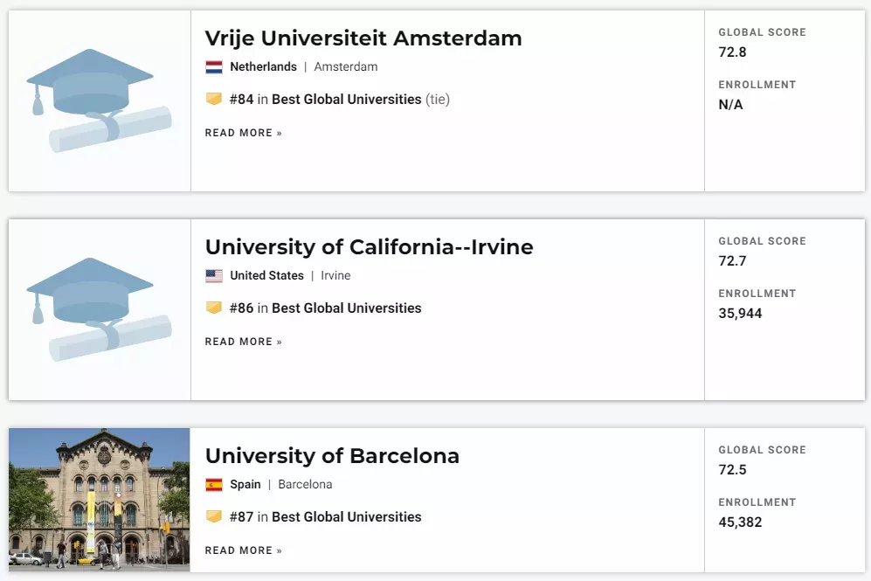Image resolution: width=871 pixels, height=581 pixels.
Task: Click the 72.8 global score value
Action: 732,52
